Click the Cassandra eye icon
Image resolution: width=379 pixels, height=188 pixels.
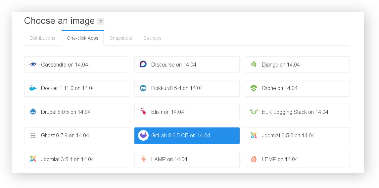click(x=33, y=65)
